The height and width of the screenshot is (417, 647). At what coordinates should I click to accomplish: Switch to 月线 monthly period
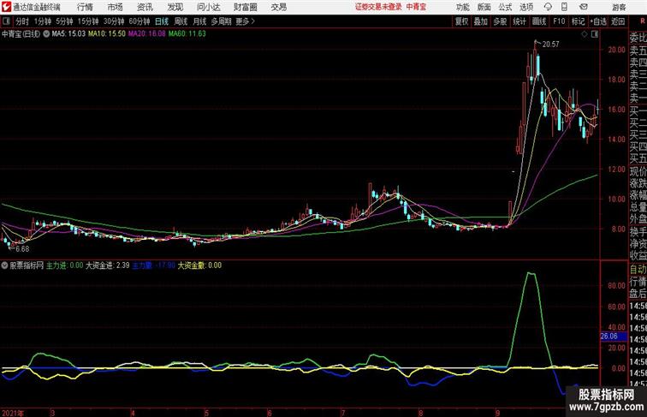pyautogui.click(x=199, y=21)
